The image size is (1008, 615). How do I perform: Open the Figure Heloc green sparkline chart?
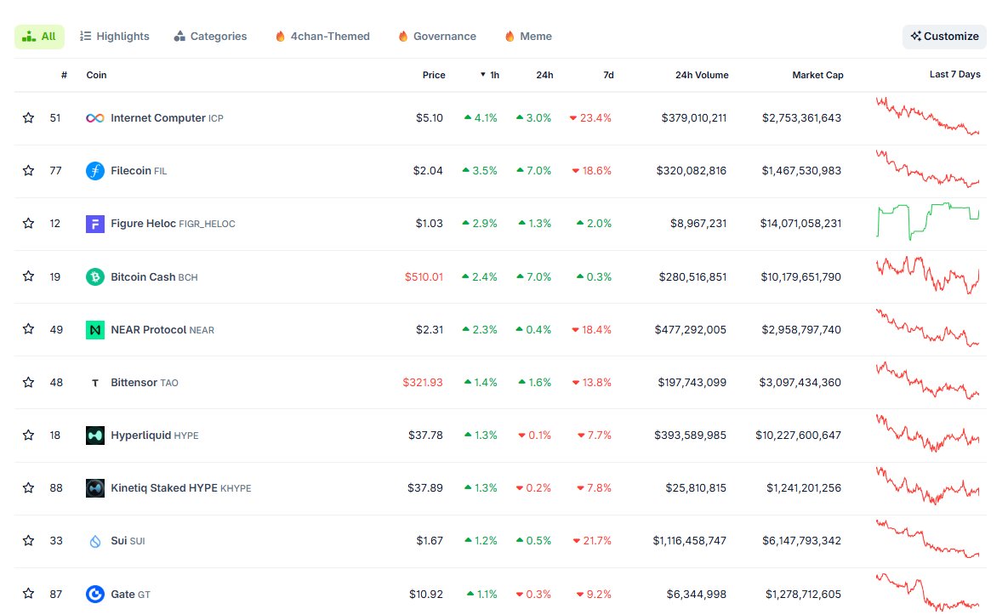[928, 221]
